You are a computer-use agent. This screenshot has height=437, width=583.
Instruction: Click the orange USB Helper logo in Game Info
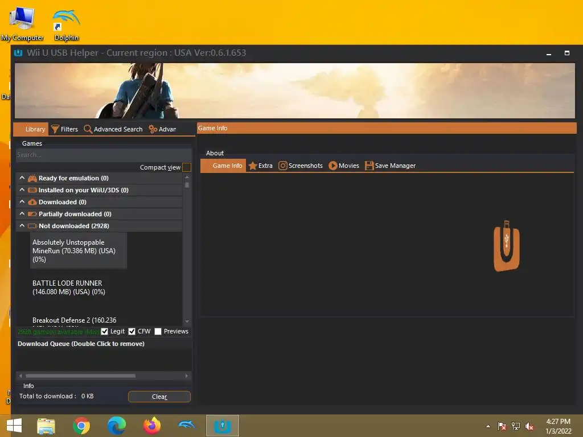tap(506, 246)
